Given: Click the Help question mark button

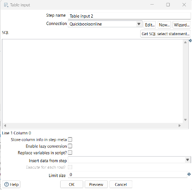Looking at the screenshot, I should 11,184.
